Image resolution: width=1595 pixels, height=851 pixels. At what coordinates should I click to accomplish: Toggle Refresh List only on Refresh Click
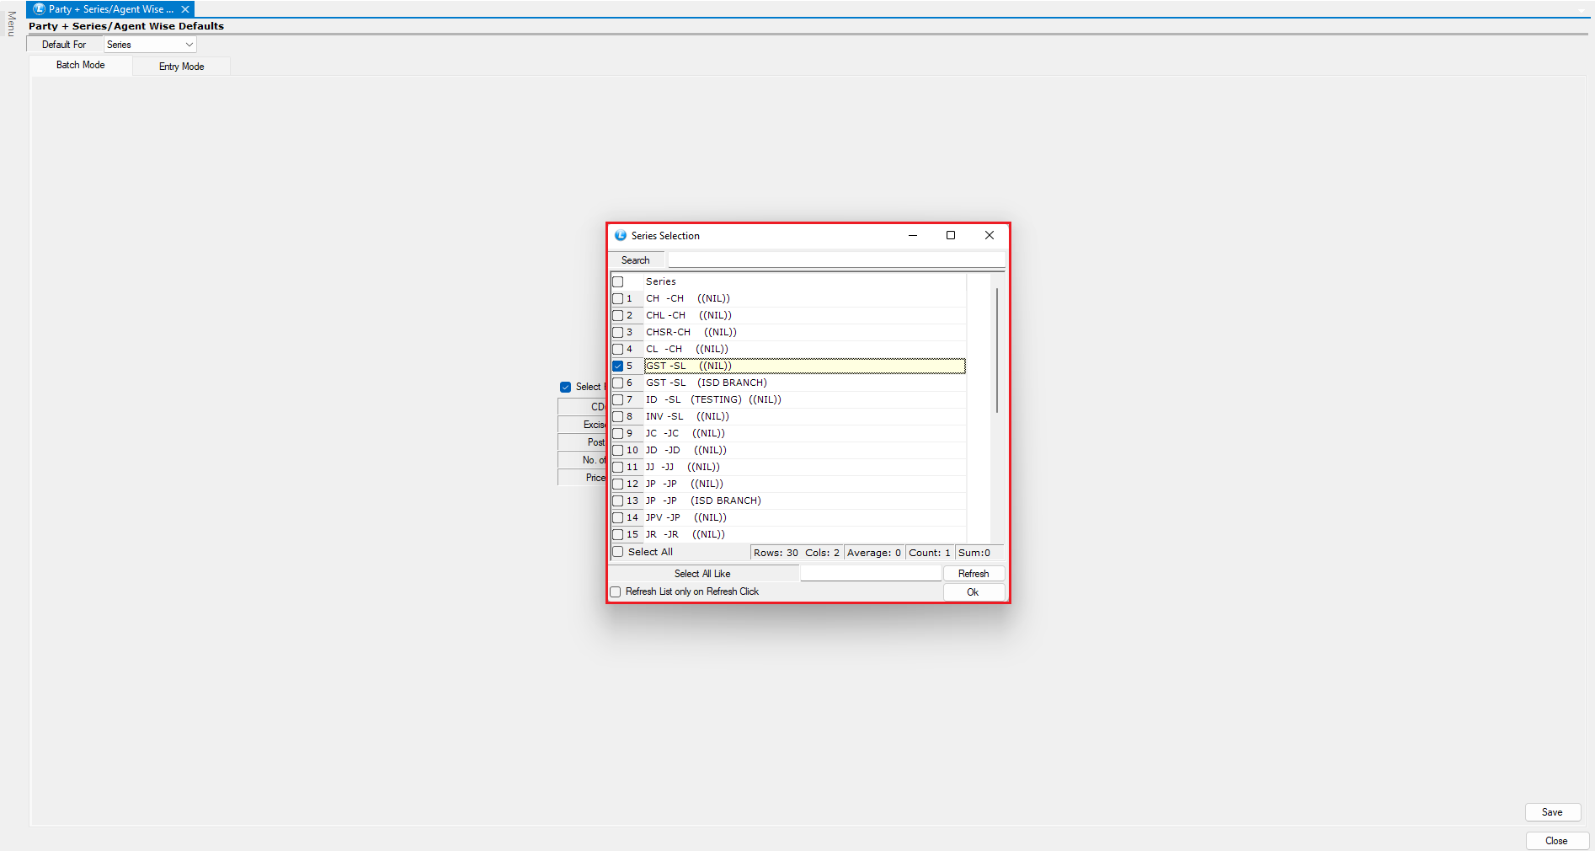coord(616,592)
